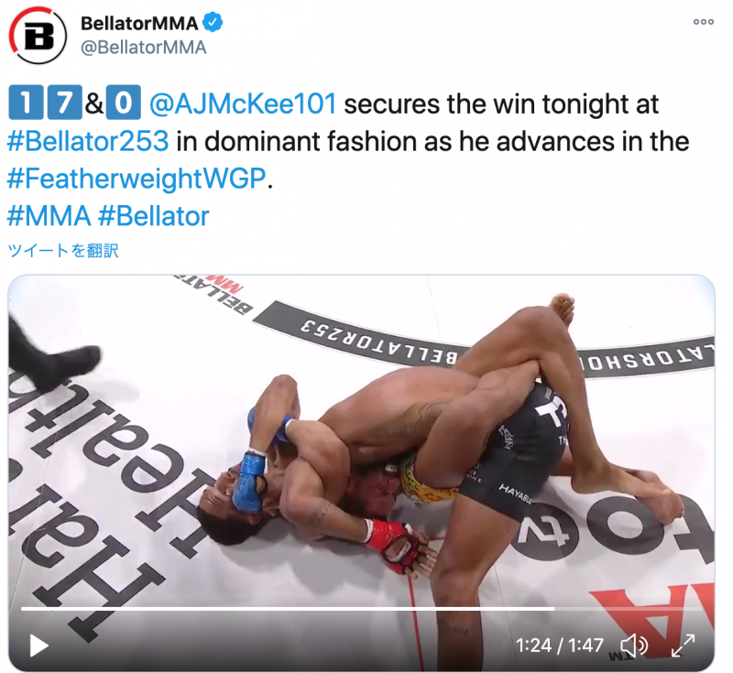The width and height of the screenshot is (733, 673).
Task: Open the BellatorMMA profile avatar
Action: coord(38,35)
